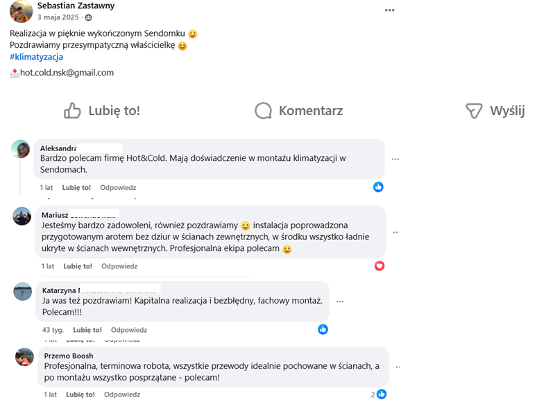537x416 pixels.
Task: Reply to Przemo Boosh's comment via Odpowiedz
Action: coord(122,395)
